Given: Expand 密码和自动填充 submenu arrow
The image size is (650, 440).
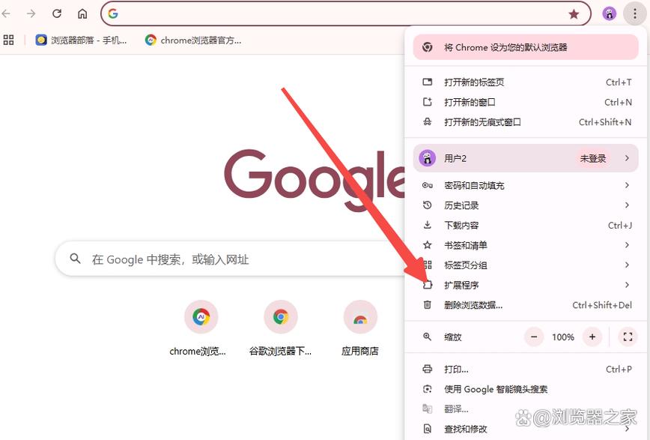Looking at the screenshot, I should coord(627,185).
